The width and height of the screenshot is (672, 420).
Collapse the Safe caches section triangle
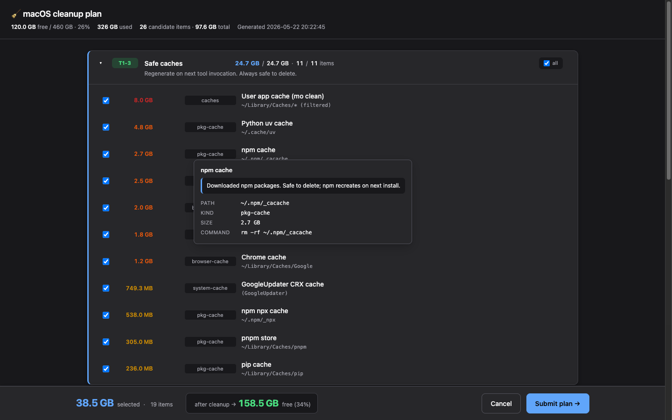(x=101, y=63)
